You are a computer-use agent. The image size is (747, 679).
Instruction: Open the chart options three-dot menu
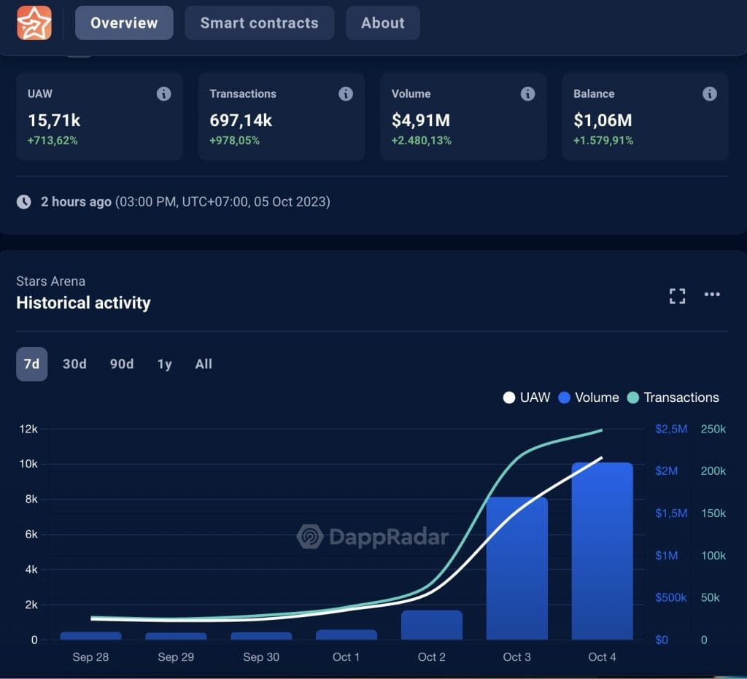pyautogui.click(x=712, y=295)
